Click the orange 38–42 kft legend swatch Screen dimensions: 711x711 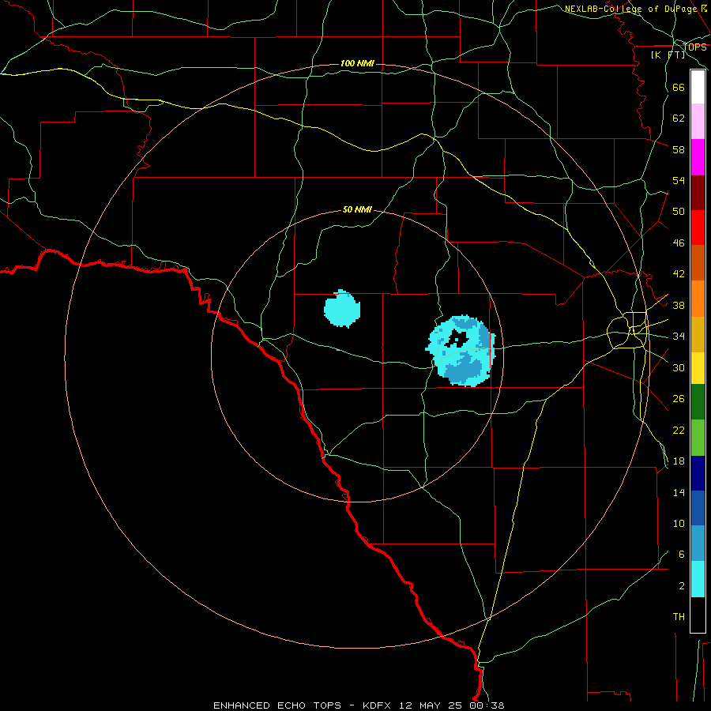[698, 299]
